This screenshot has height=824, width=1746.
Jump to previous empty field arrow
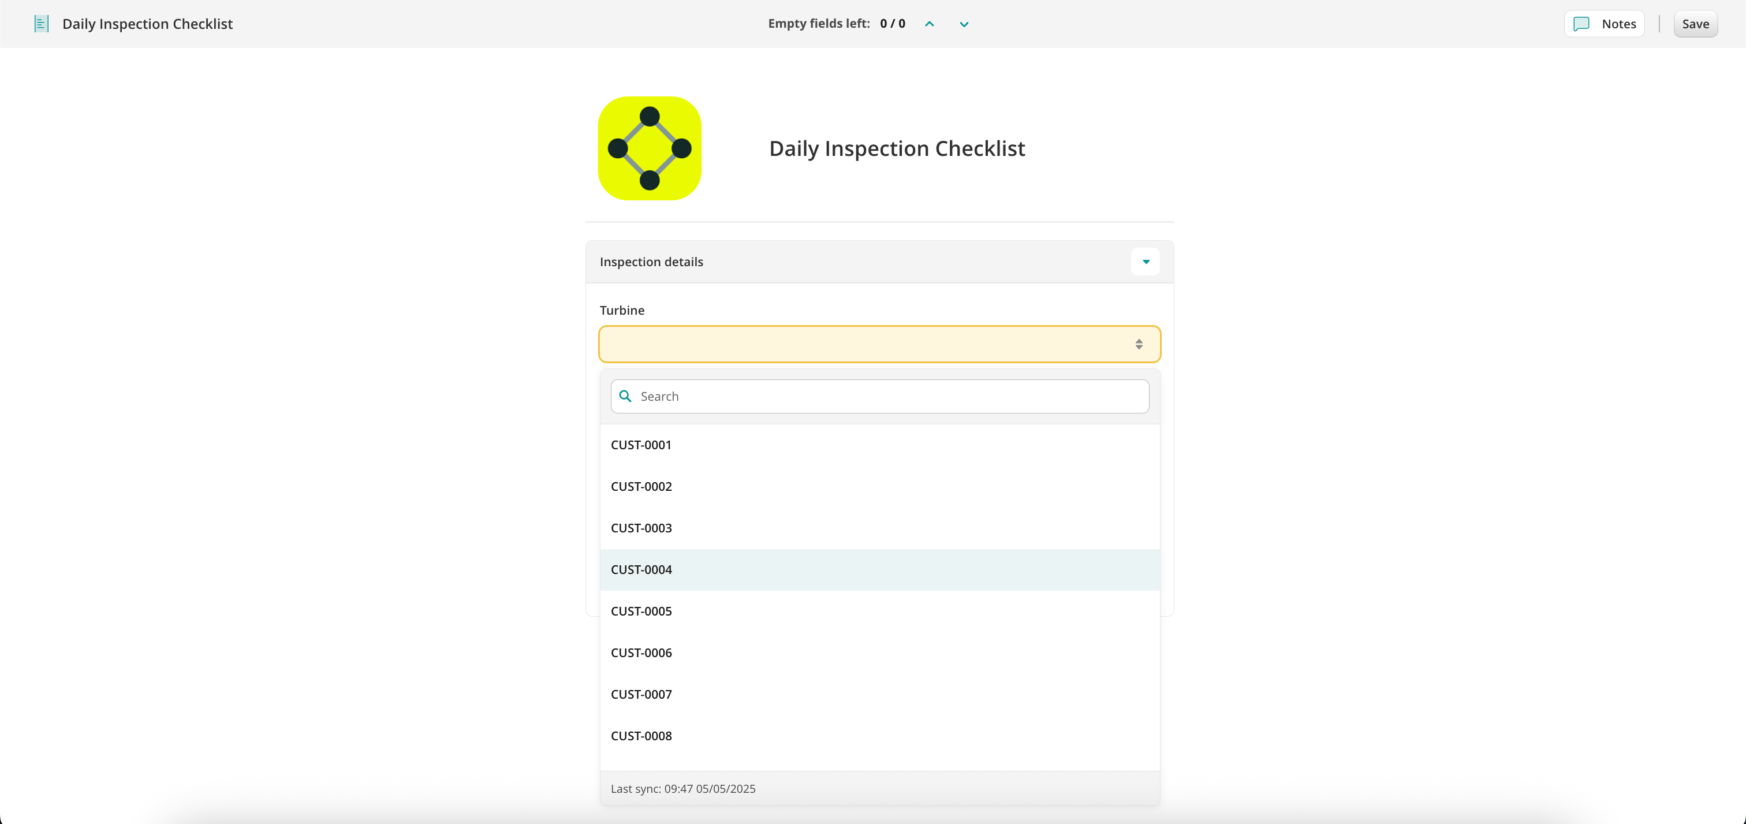point(929,24)
